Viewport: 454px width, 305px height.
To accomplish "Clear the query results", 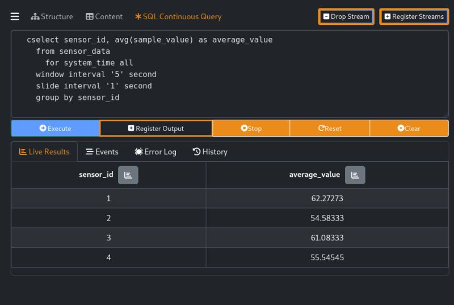I will pos(409,128).
